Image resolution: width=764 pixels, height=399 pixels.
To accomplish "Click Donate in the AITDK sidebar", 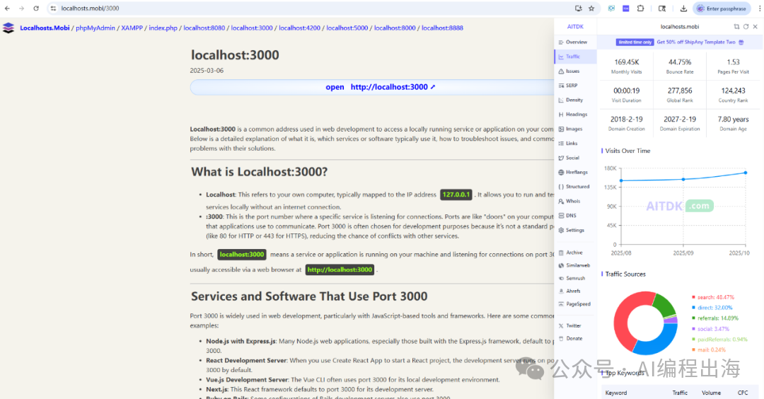I will (575, 338).
